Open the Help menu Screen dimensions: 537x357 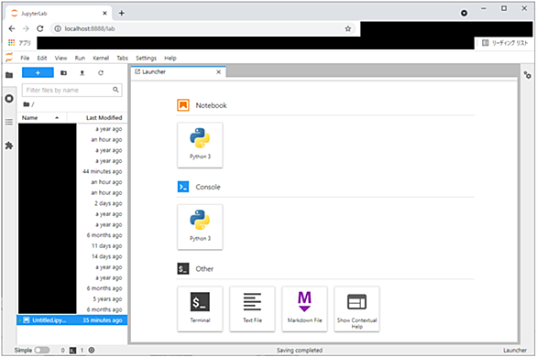click(170, 58)
